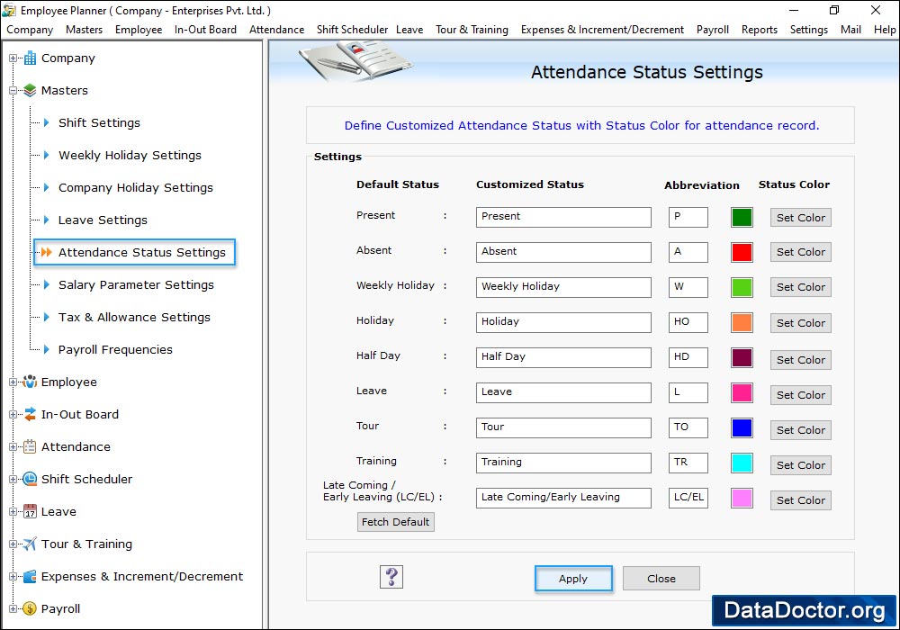Click the cyan Training color swatch
This screenshot has width=900, height=630.
pos(742,463)
